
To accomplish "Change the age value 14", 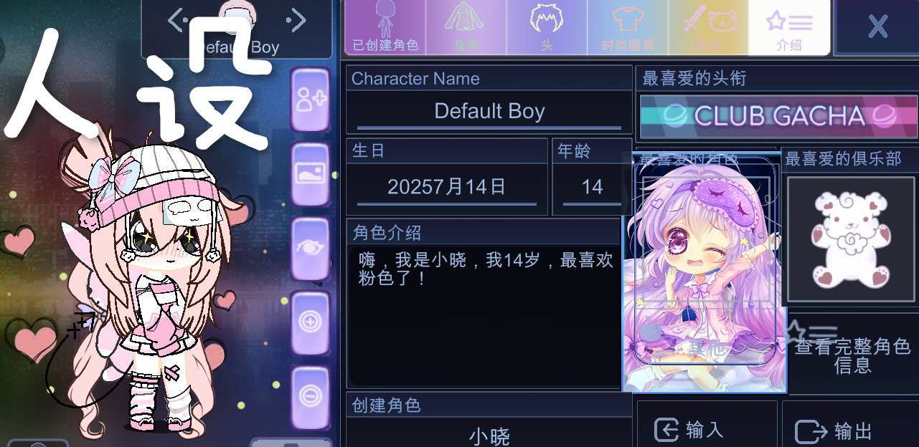I will point(592,188).
